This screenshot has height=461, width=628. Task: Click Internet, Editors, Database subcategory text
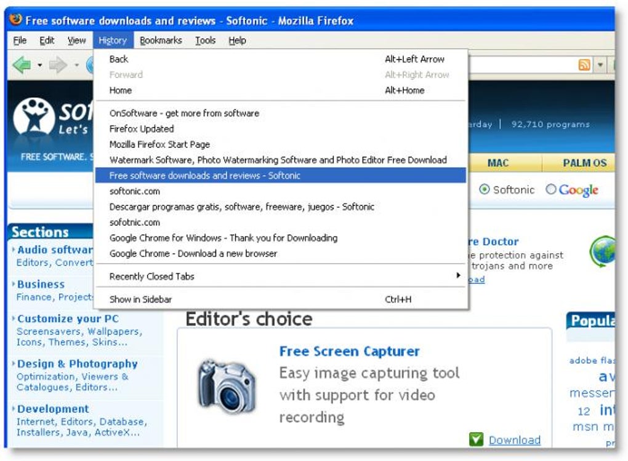coord(82,427)
